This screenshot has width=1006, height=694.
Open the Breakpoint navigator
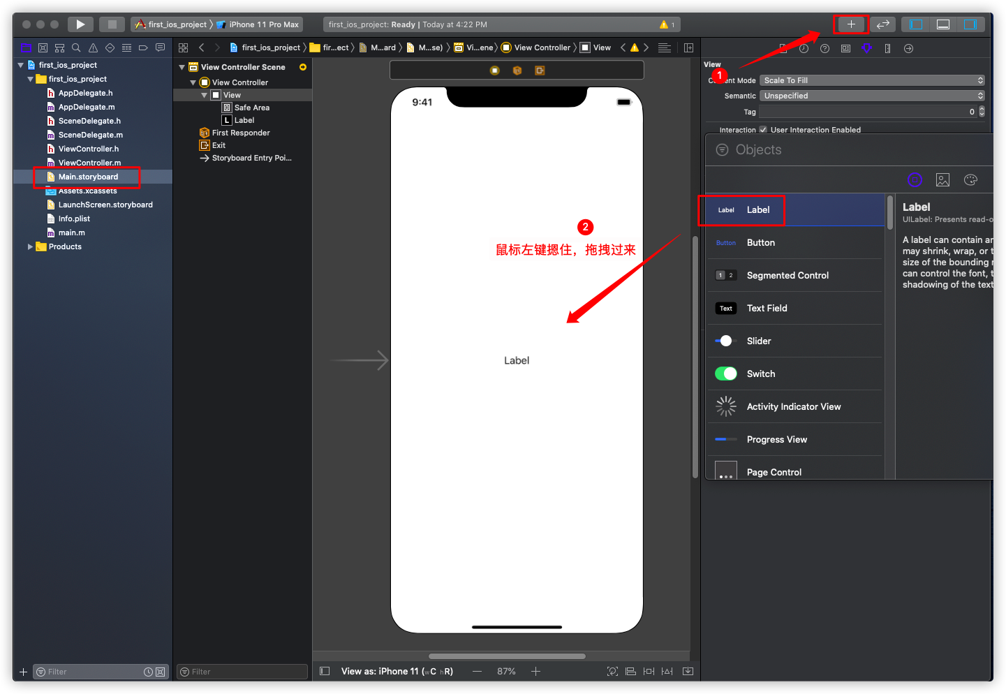[143, 48]
